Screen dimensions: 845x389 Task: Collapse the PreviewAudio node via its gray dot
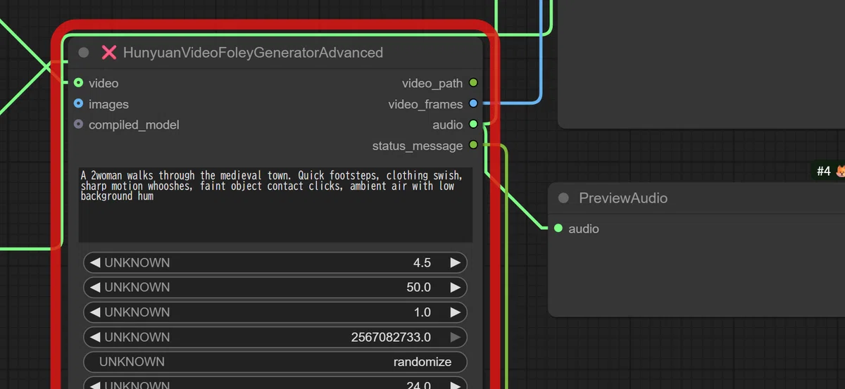pos(563,198)
